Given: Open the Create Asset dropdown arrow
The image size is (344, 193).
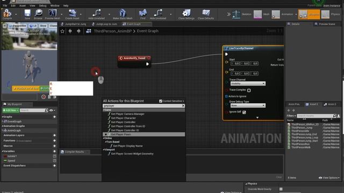Looking at the screenshot, I should click(x=81, y=14).
